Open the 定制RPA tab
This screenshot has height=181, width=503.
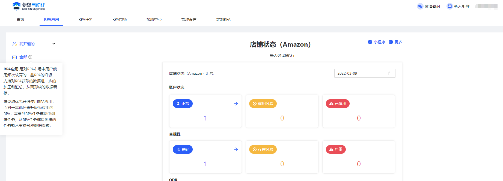tap(223, 19)
